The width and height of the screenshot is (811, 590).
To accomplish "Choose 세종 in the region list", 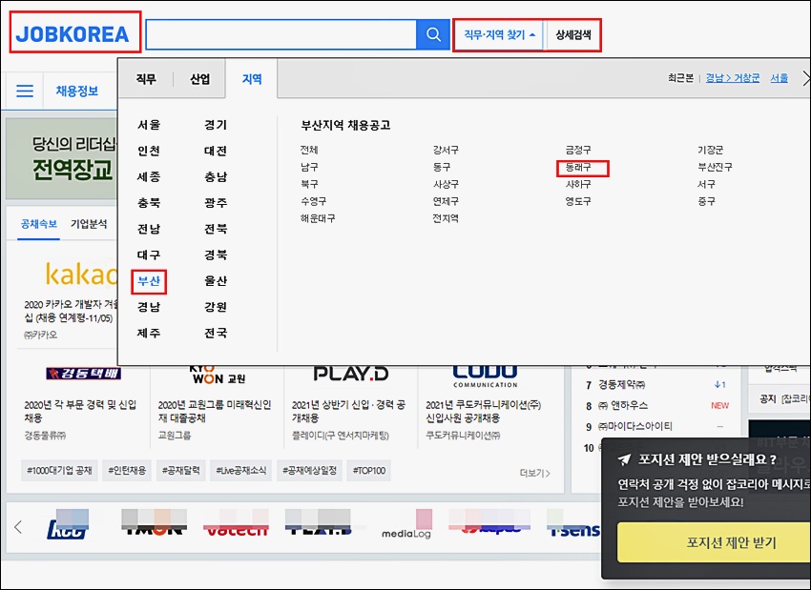I will pyautogui.click(x=149, y=176).
